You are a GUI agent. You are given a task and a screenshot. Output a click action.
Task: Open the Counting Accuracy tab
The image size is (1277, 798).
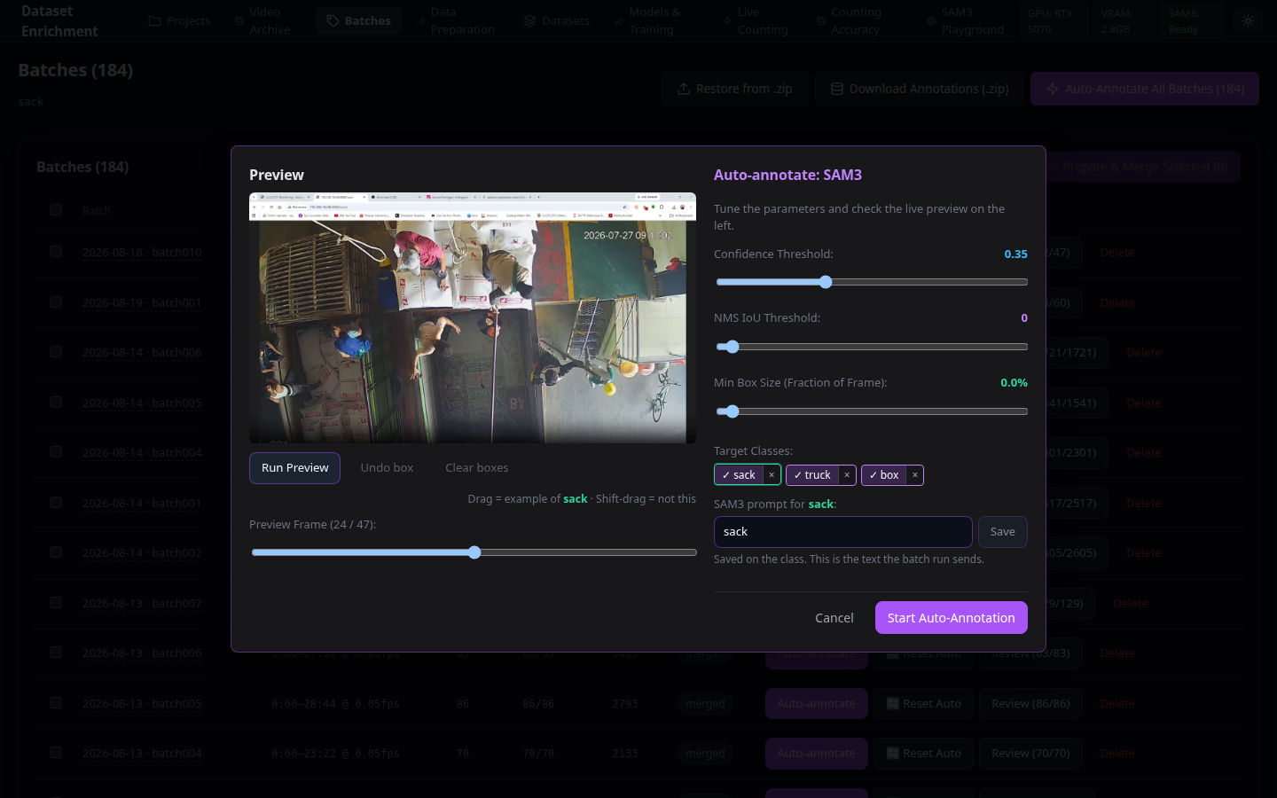(848, 20)
